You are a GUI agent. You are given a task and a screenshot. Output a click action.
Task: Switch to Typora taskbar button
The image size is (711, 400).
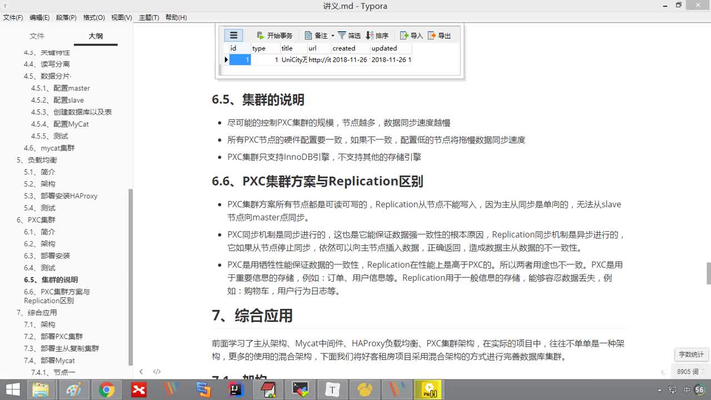pos(333,389)
